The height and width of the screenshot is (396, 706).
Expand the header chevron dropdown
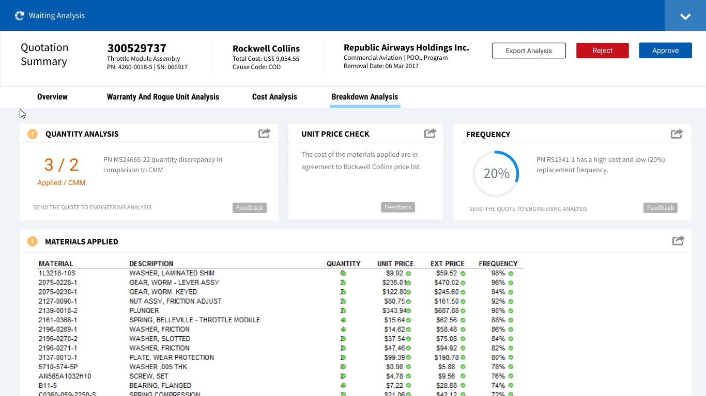point(685,16)
